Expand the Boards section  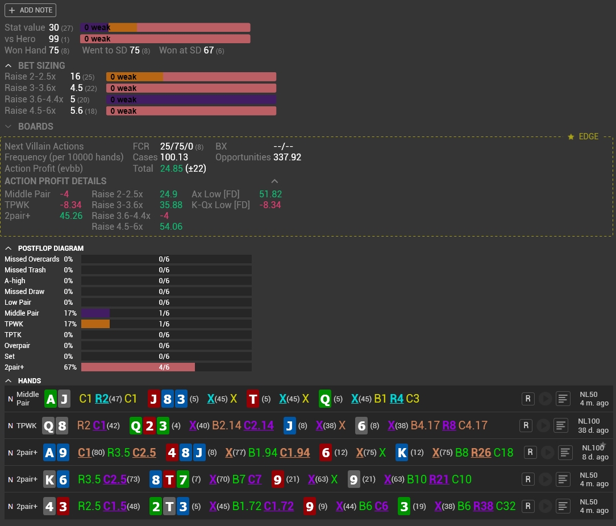point(9,126)
